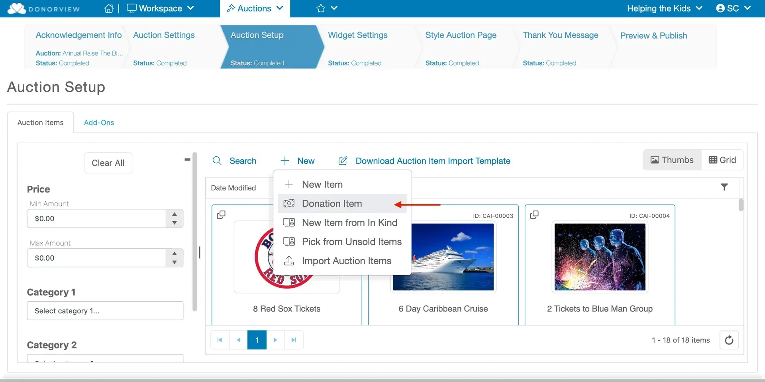The width and height of the screenshot is (765, 382).
Task: Click the plus icon beside New
Action: tap(284, 161)
